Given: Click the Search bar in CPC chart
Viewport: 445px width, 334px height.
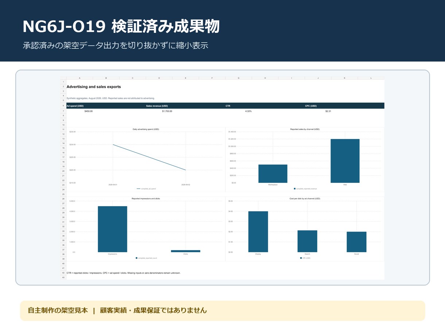Looking at the screenshot, I should pos(307,241).
